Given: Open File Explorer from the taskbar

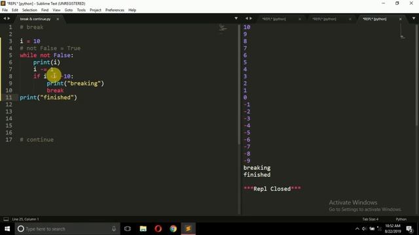Looking at the screenshot, I should (x=143, y=228).
